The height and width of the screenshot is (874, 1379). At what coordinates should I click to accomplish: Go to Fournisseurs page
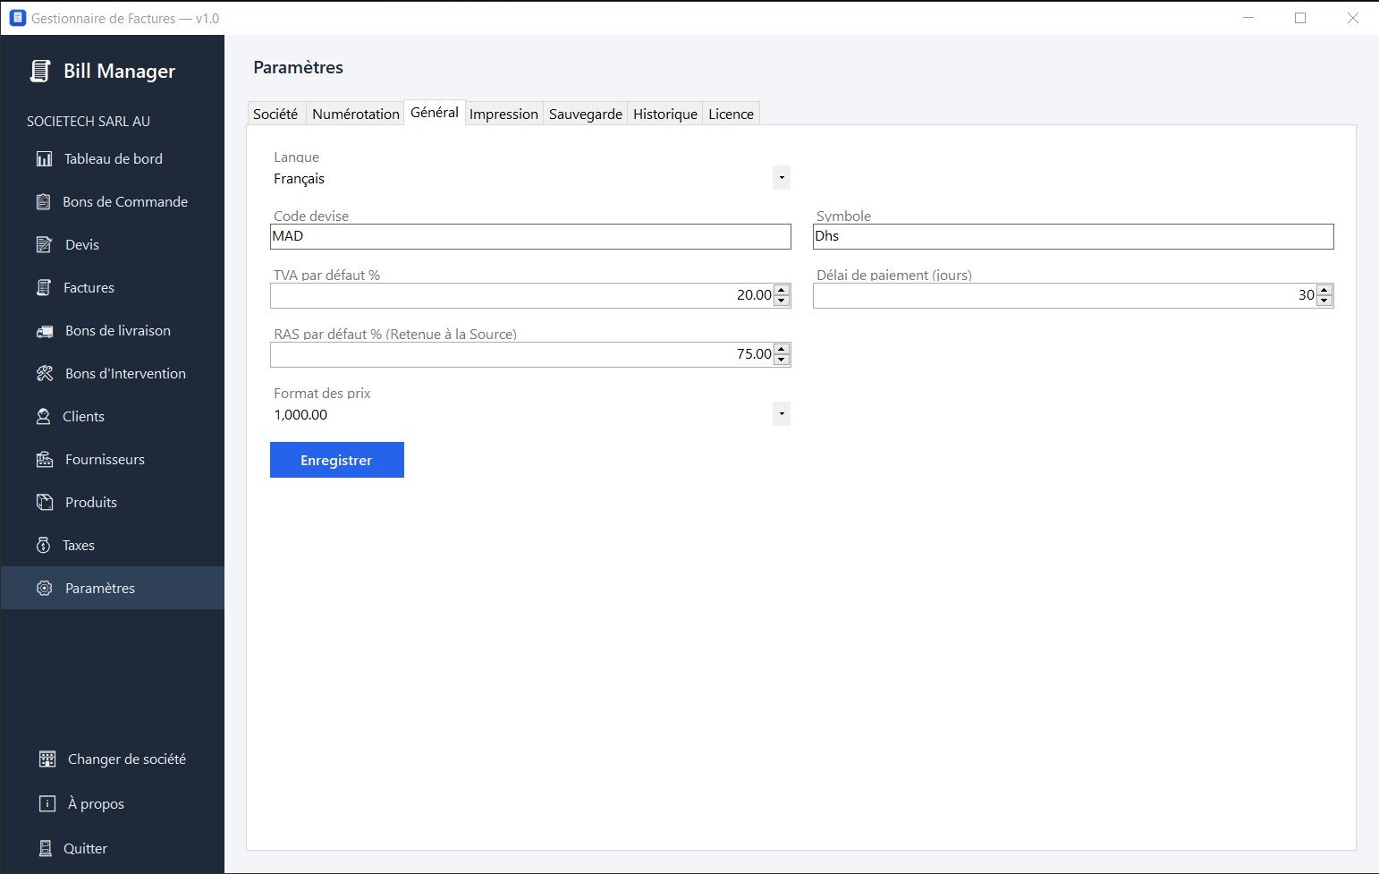pos(113,459)
